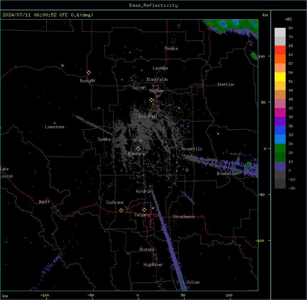This screenshot has width=307, height=300.
Task: Click the Vulcan town label
Action: (193, 282)
